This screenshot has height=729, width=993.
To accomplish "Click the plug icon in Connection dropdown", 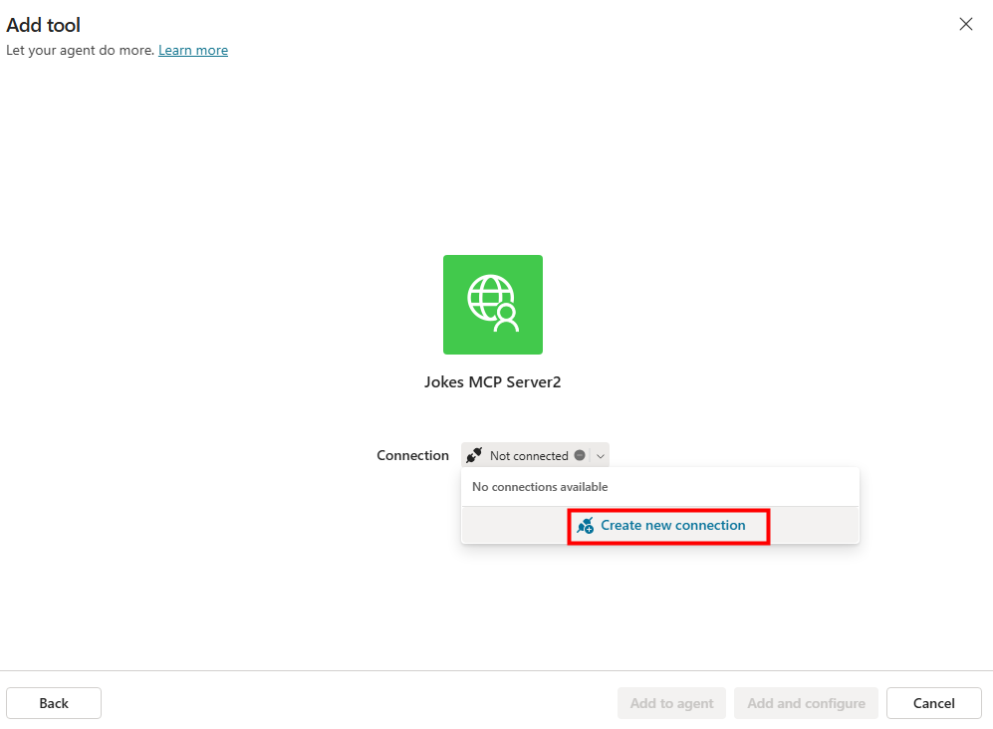I will 475,455.
